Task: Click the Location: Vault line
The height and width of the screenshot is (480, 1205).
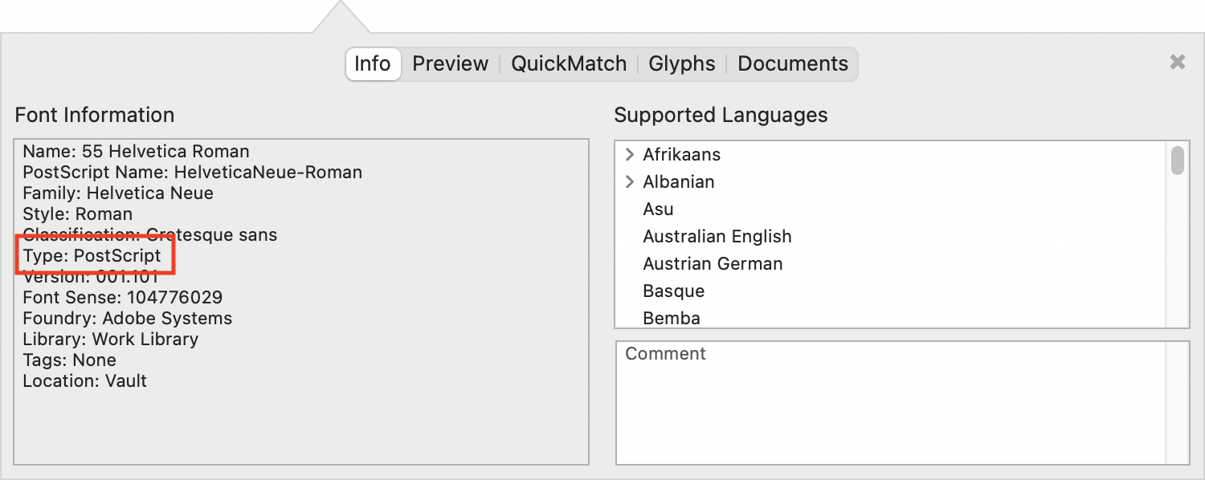Action: pyautogui.click(x=84, y=381)
